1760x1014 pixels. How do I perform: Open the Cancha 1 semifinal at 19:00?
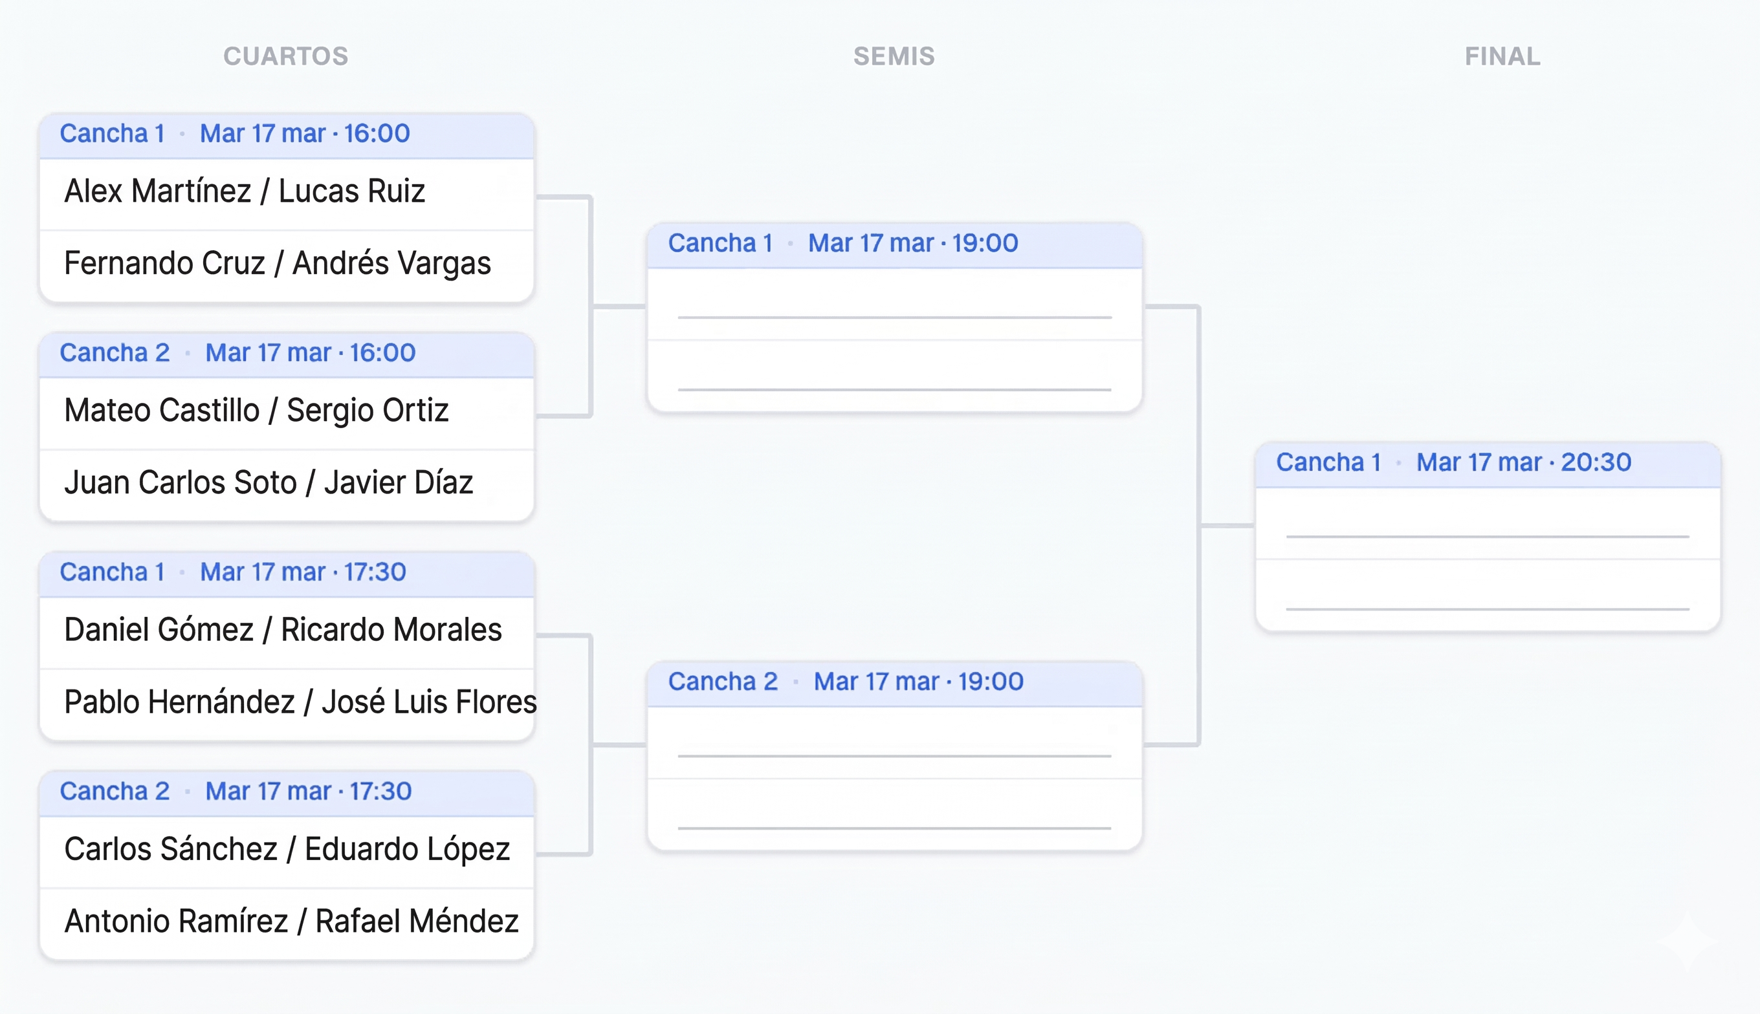coord(894,243)
